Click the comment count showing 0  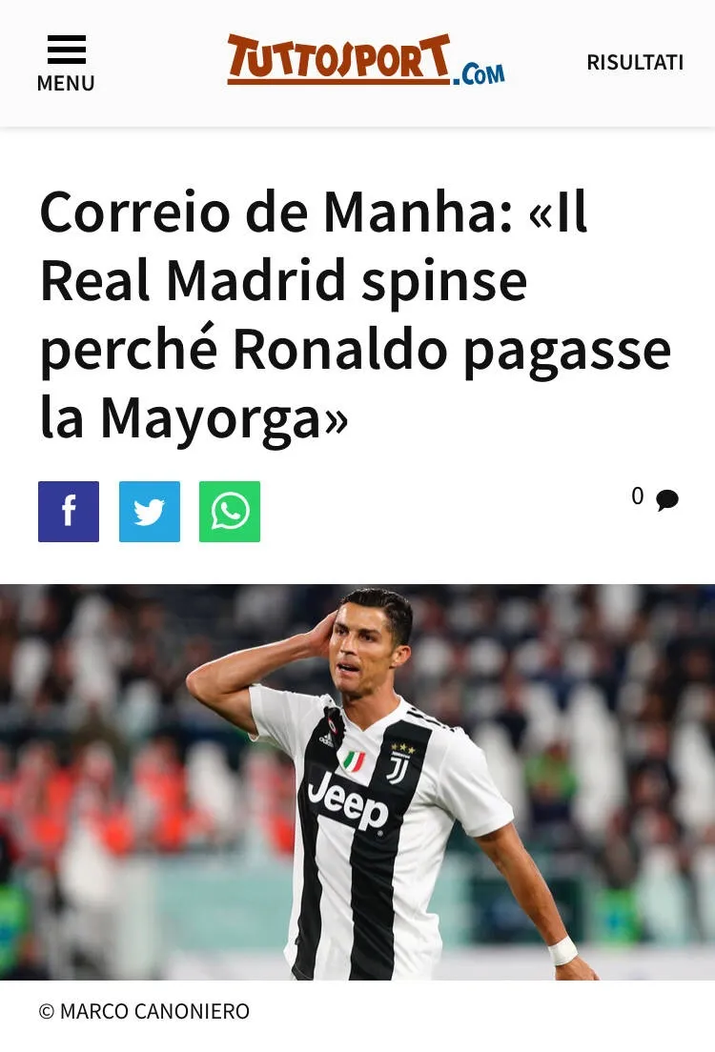[637, 496]
